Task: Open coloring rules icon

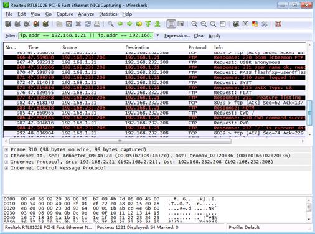Action: (255, 24)
